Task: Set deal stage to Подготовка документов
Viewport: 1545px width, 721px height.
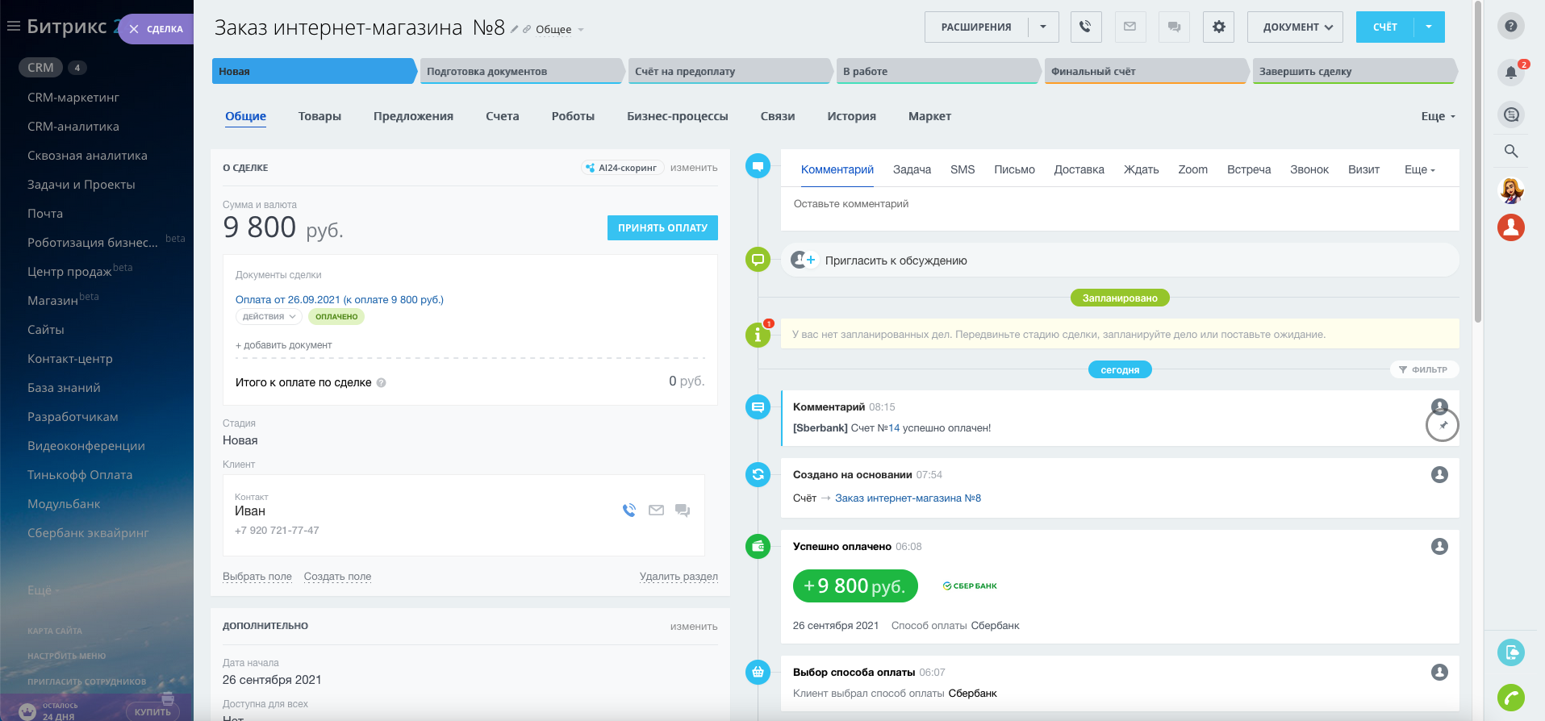Action: tap(520, 71)
